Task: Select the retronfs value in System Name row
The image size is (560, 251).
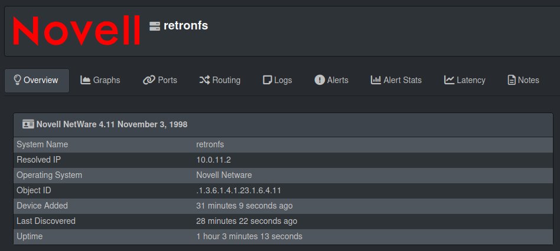Action: coord(210,144)
